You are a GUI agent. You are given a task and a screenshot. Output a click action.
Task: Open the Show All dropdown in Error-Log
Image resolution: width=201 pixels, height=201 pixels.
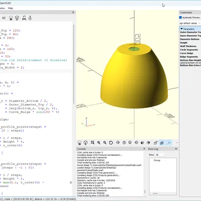(x=161, y=155)
